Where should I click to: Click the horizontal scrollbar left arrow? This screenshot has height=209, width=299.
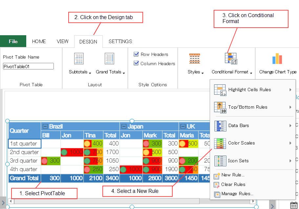[x=11, y=201]
